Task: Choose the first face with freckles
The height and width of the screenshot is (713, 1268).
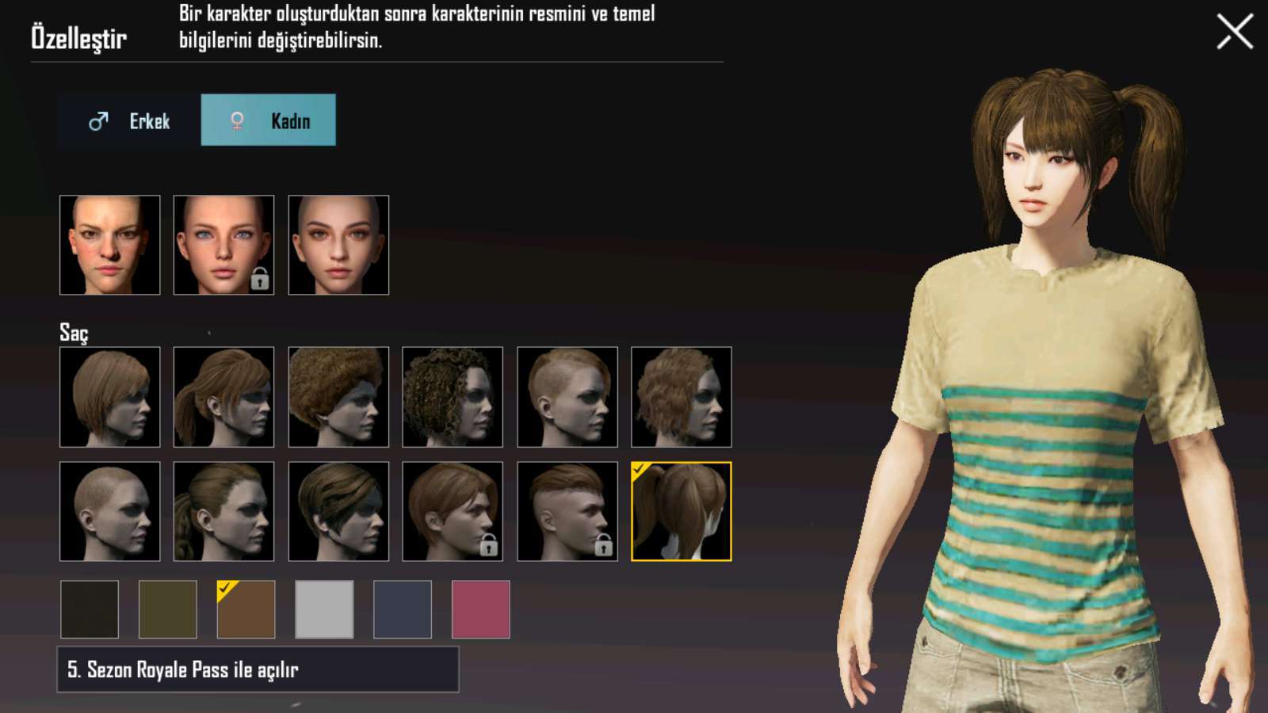Action: point(110,246)
